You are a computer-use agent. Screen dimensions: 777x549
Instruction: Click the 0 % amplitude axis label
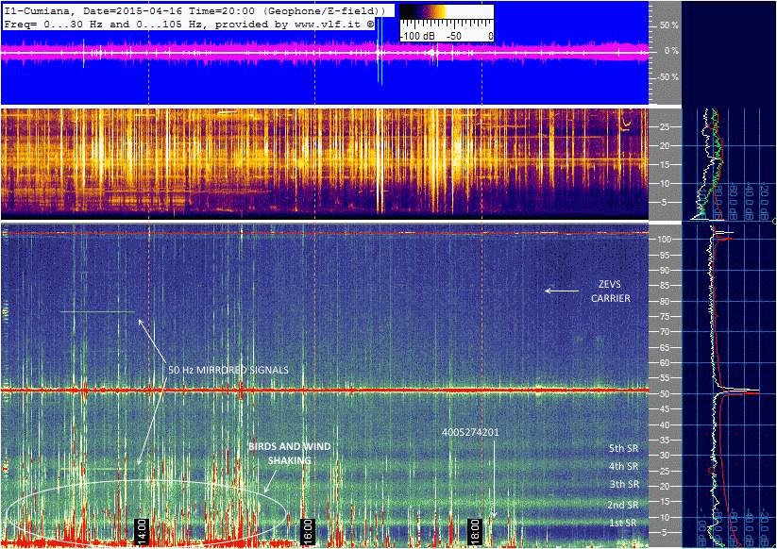point(669,51)
